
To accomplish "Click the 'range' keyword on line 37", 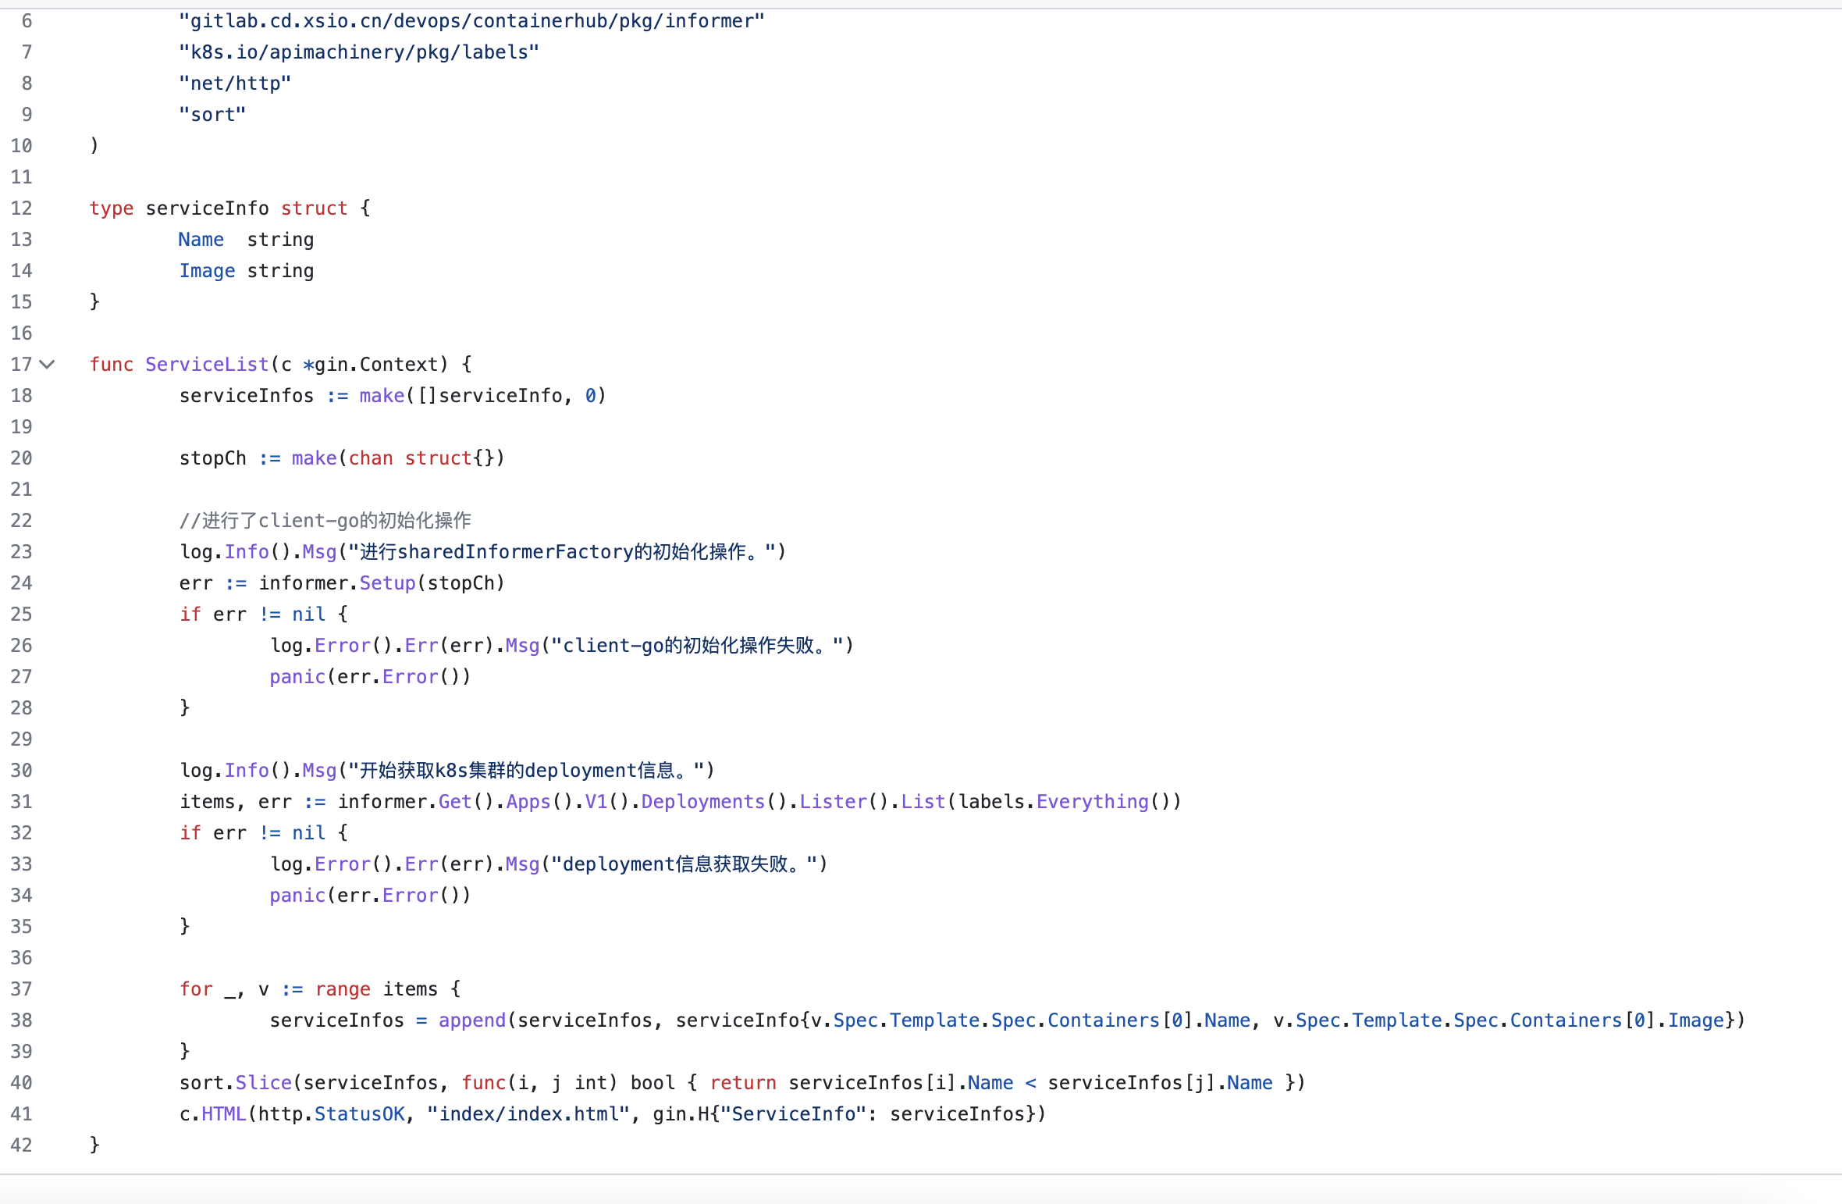I will [343, 989].
